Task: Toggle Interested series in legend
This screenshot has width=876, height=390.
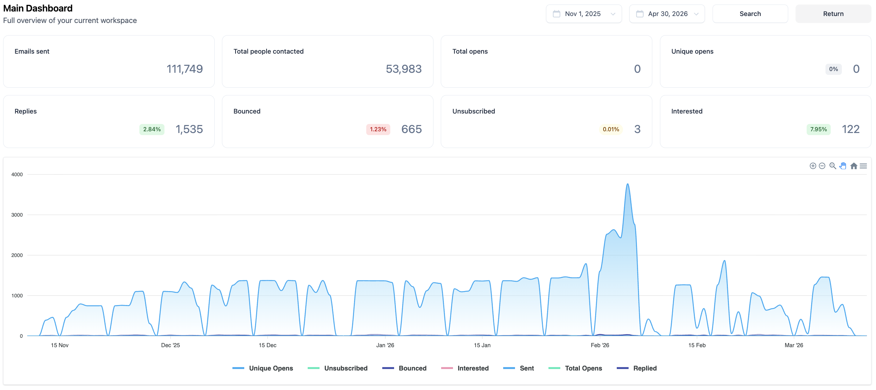Action: click(x=465, y=368)
